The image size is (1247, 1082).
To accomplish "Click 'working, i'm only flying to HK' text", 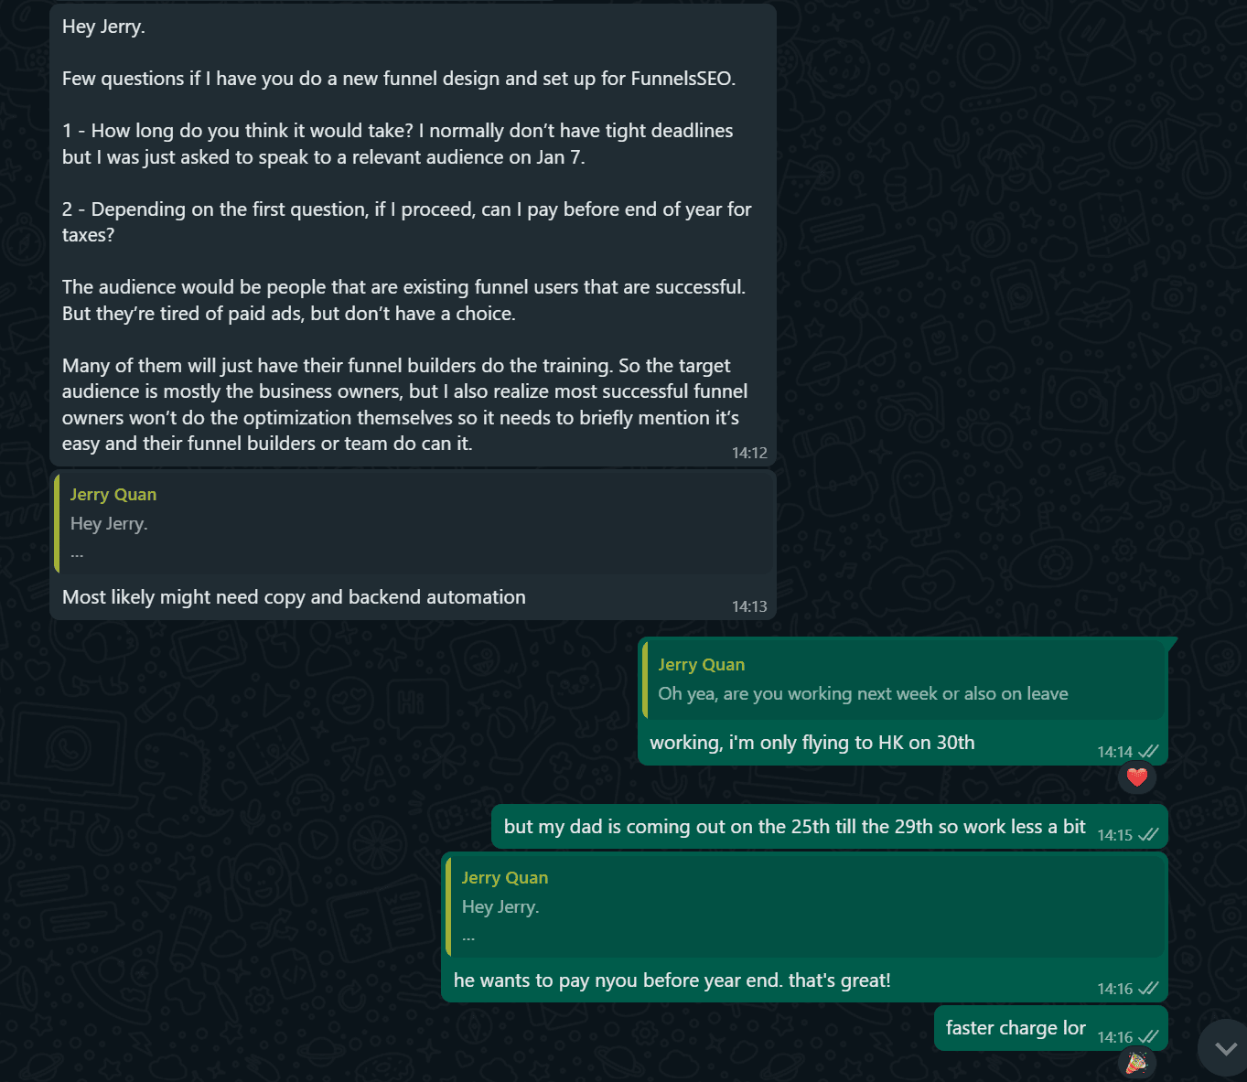I will click(812, 743).
